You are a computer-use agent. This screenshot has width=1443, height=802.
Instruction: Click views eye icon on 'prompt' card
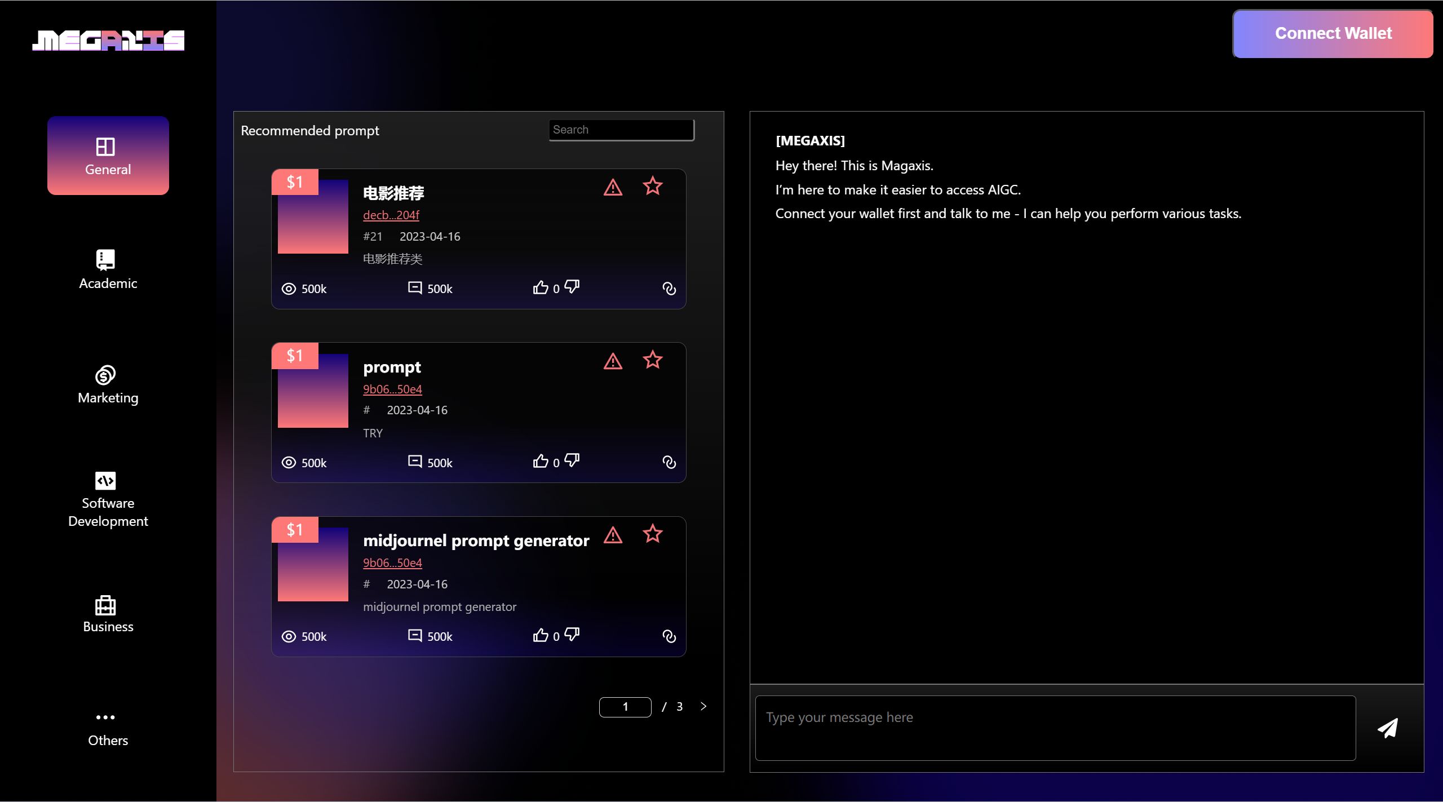(289, 463)
